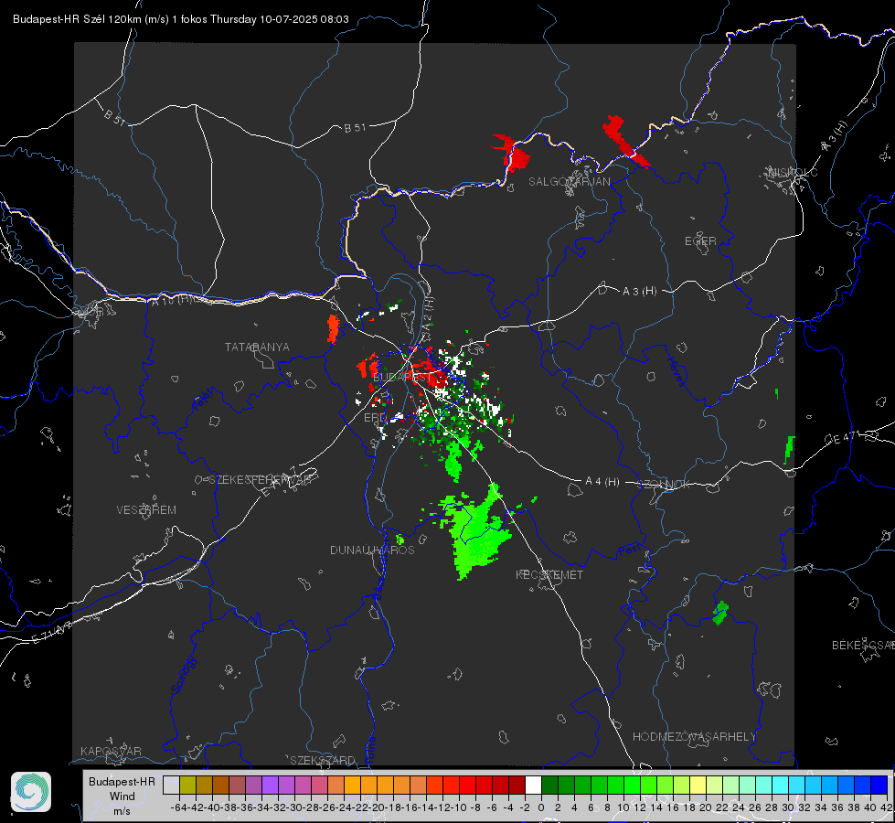Image resolution: width=895 pixels, height=823 pixels.
Task: Click the 'Budapest-HR Szél 120km' title text
Action: (x=77, y=19)
